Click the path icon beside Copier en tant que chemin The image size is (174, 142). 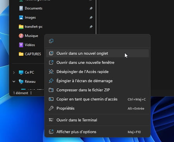pyautogui.click(x=51, y=99)
